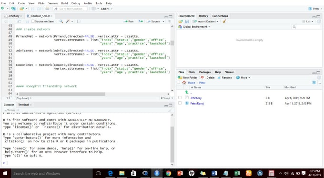Viewport: 324px width, 178px height.
Task: Open Microsoft Edge from taskbar
Action: point(111,173)
